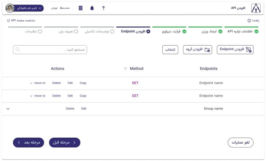This screenshot has width=266, height=161.
Task: Select the تنظیمات step radio button
Action: pyautogui.click(x=40, y=31)
